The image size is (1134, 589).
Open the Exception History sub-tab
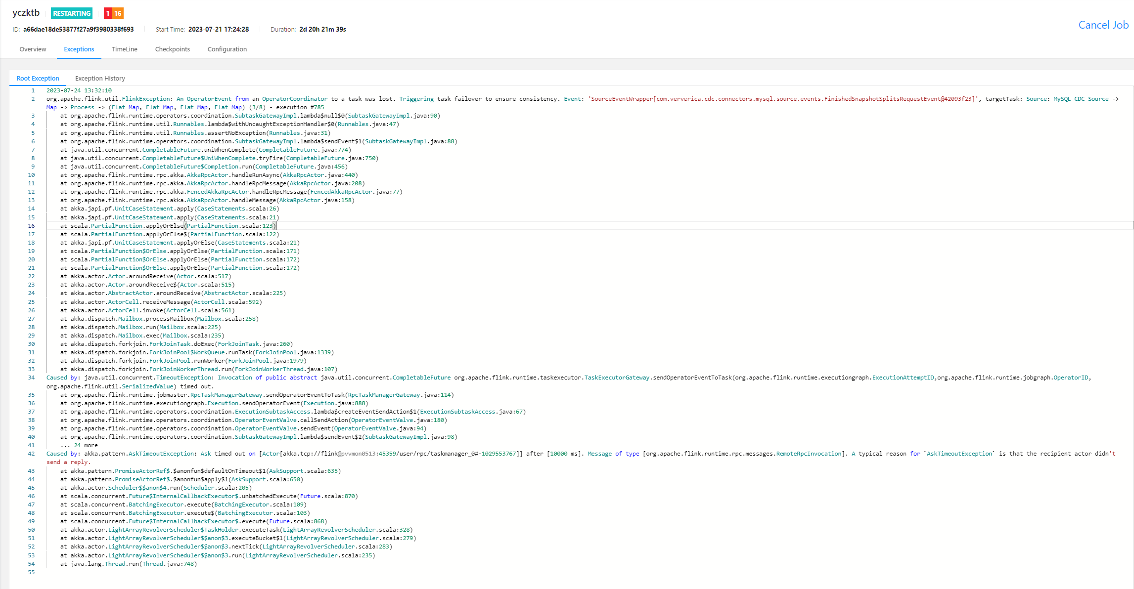100,79
